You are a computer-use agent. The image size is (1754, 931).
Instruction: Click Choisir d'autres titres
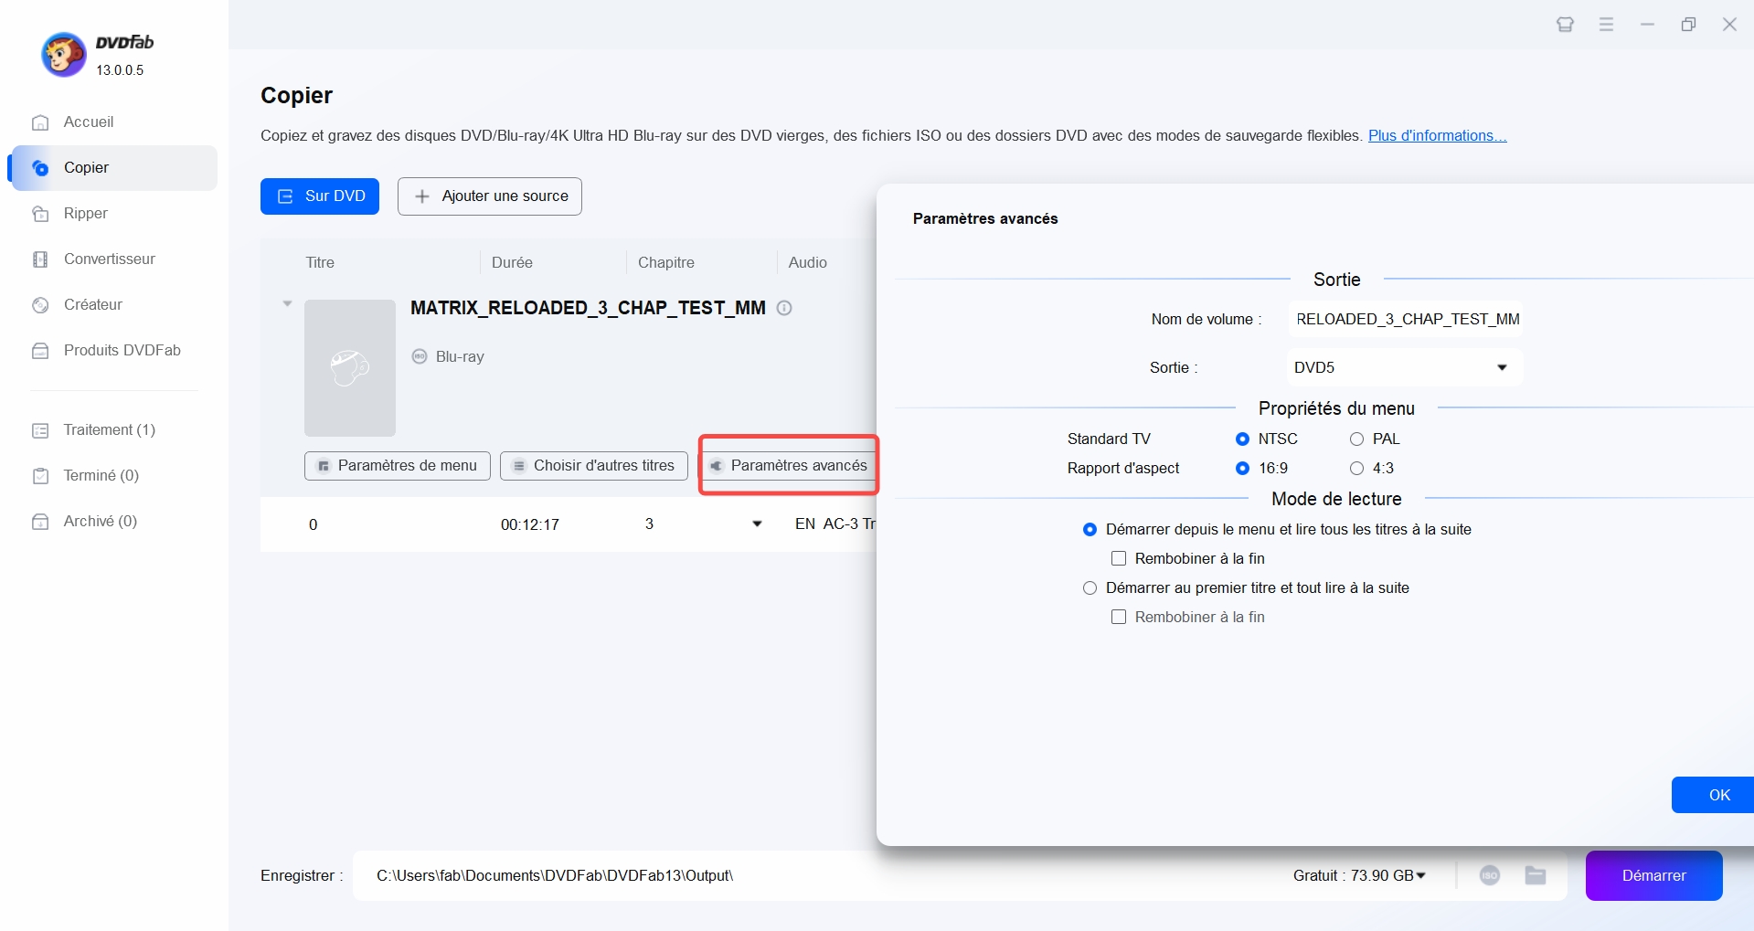(x=594, y=466)
